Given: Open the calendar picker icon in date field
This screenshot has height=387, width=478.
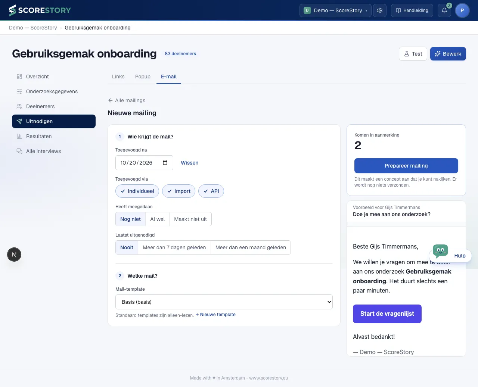Looking at the screenshot, I should tap(165, 163).
